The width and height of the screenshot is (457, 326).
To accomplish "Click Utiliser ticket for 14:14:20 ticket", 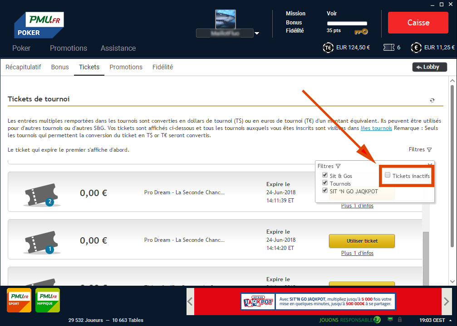I will [362, 241].
